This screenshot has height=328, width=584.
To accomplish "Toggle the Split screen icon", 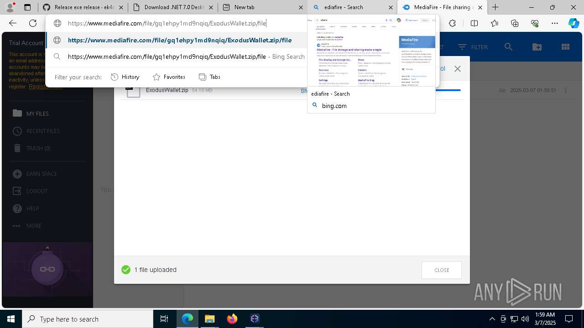I will coord(474,23).
